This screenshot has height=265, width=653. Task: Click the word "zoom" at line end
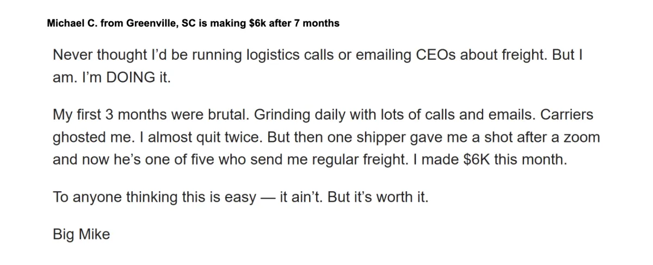[580, 137]
